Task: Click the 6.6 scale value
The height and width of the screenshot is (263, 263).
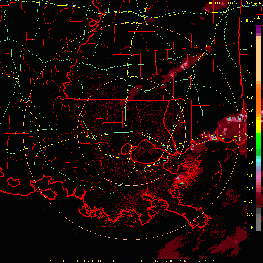Action: (x=250, y=85)
